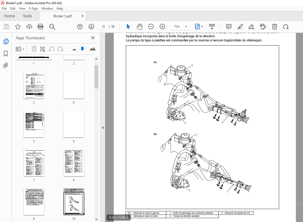This screenshot has height=222, width=303.
Task: Collapse the navigation pane with the divider arrow
Action: point(103,128)
